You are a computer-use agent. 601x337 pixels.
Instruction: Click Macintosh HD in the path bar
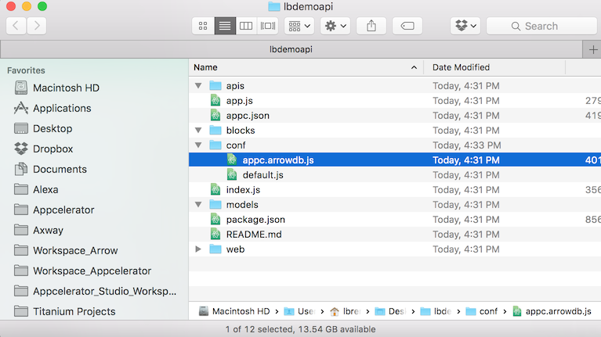(x=234, y=311)
